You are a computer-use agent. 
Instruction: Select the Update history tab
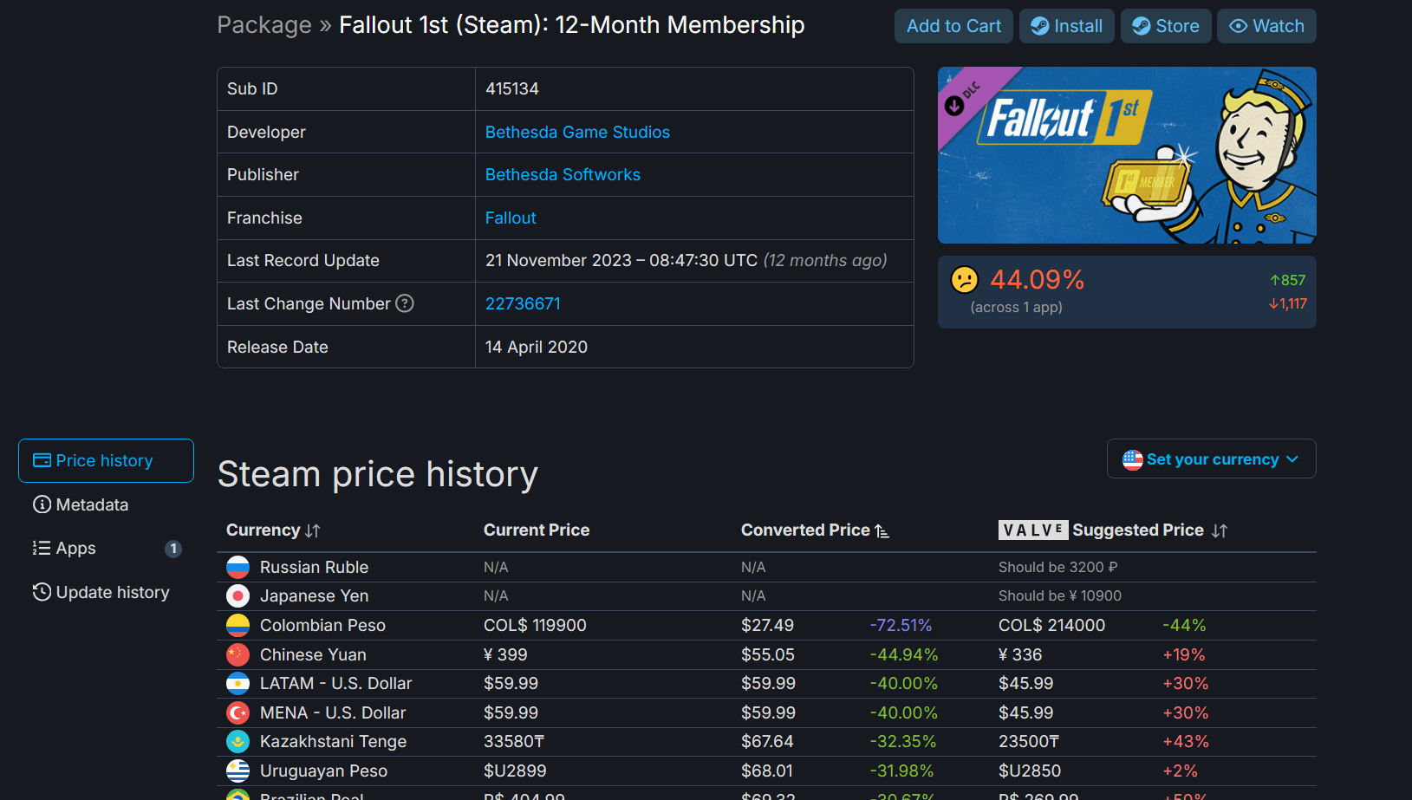106,592
